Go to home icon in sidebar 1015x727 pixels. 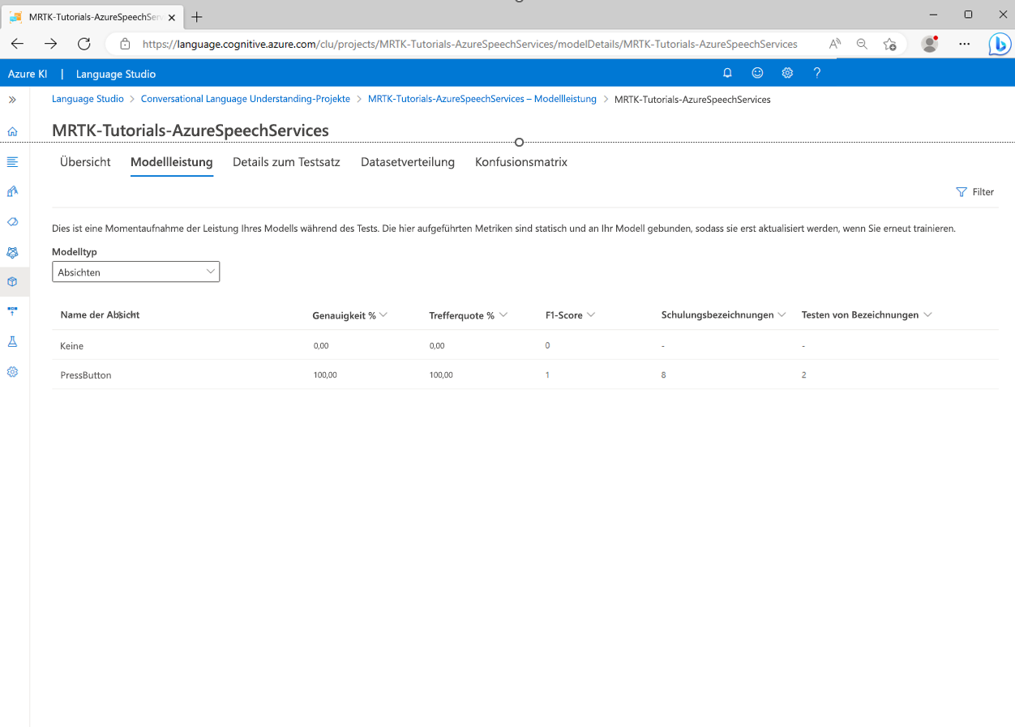click(12, 131)
